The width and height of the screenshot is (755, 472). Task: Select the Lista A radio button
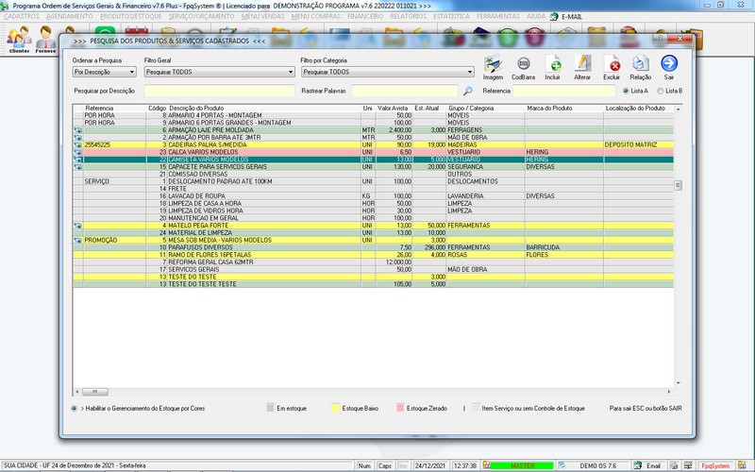(x=626, y=91)
